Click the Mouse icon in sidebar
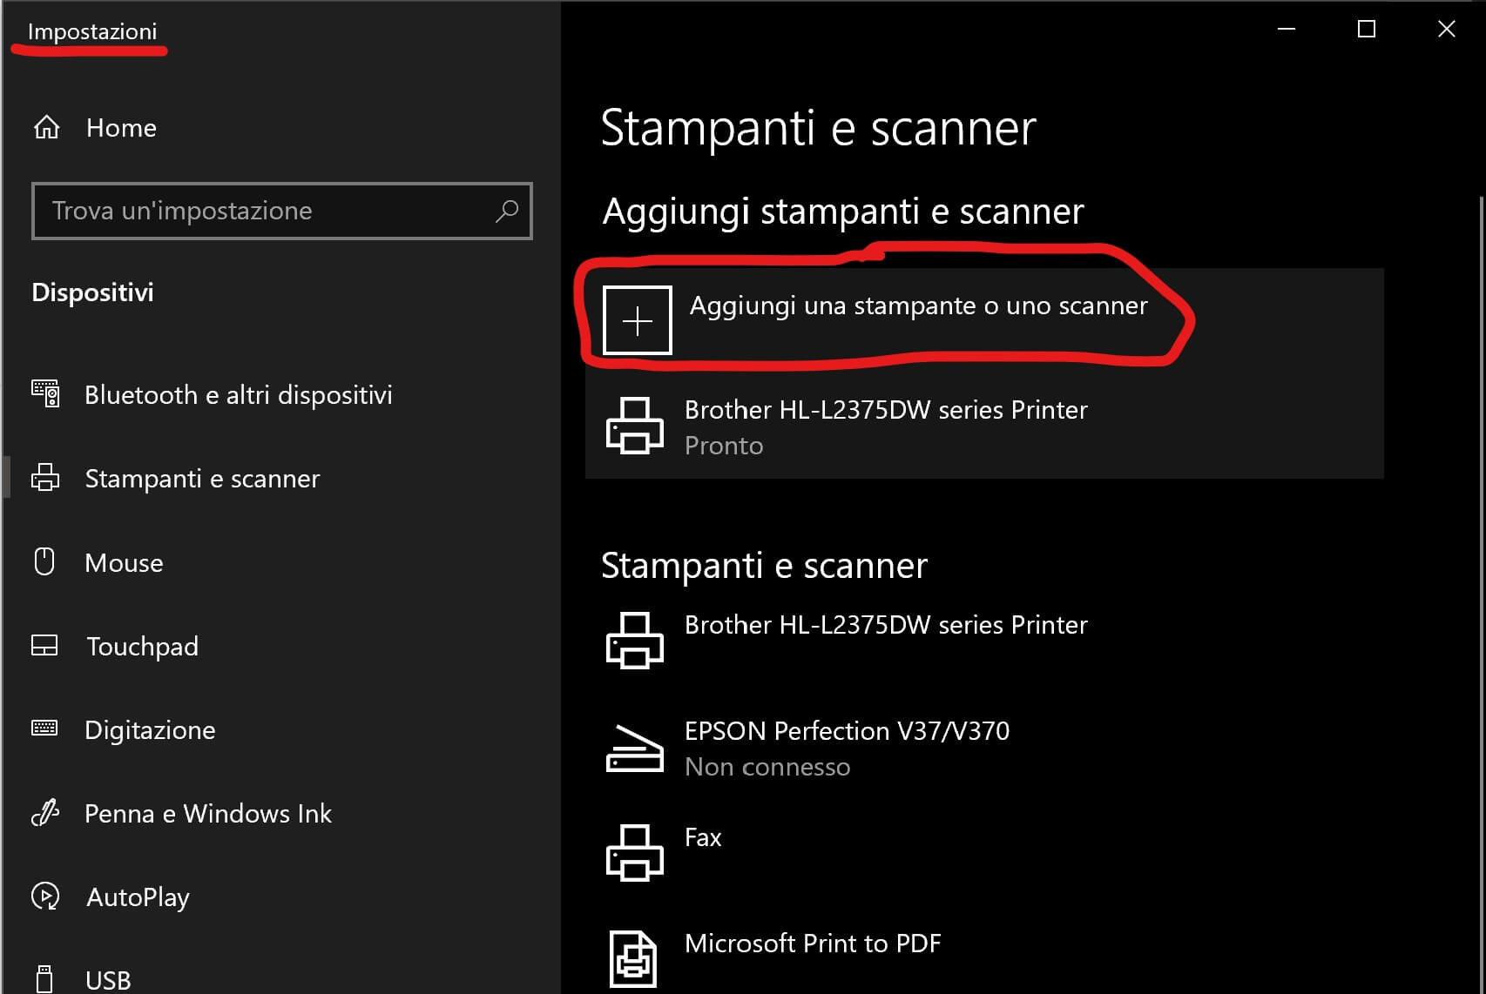This screenshot has width=1486, height=994. [44, 562]
